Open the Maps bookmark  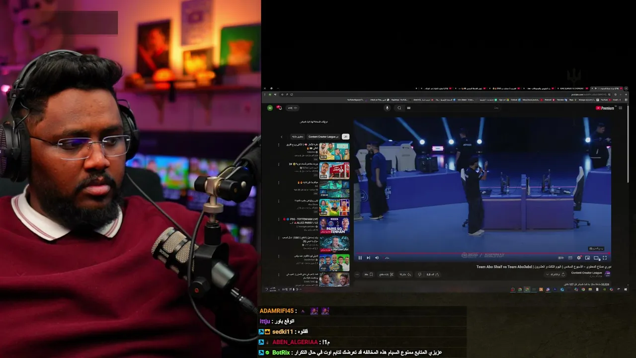coord(572,100)
